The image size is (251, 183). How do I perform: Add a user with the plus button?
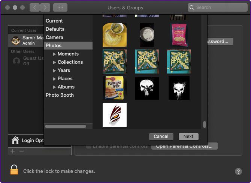[12, 151]
